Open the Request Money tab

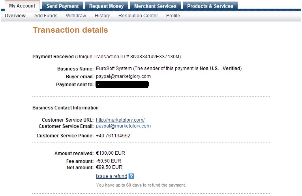coord(106,6)
